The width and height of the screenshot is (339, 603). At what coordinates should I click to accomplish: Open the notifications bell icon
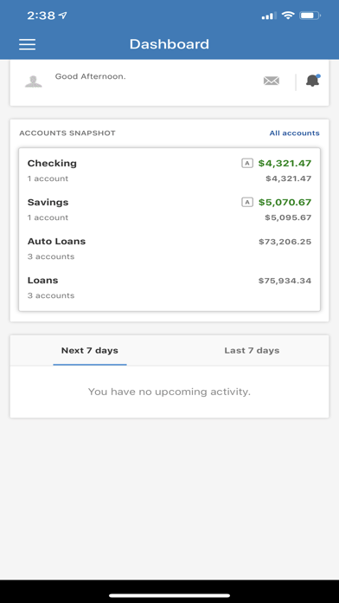click(312, 81)
